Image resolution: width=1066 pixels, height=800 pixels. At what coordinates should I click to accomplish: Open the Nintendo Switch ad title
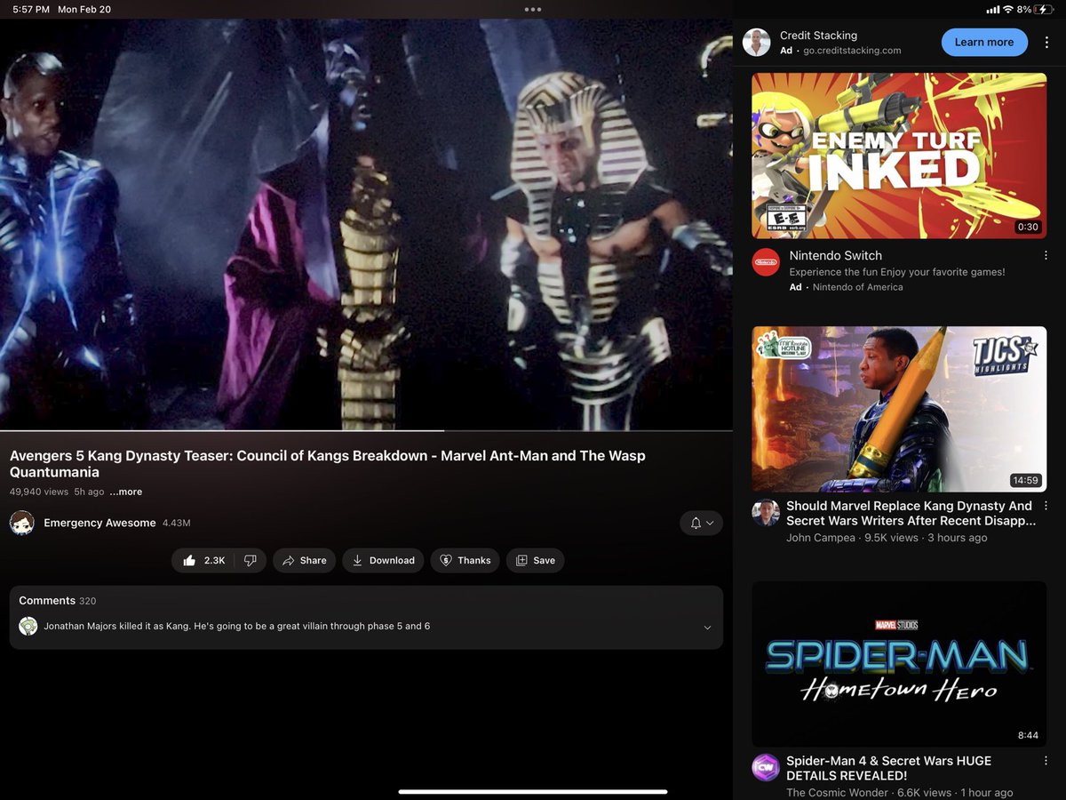(x=836, y=255)
